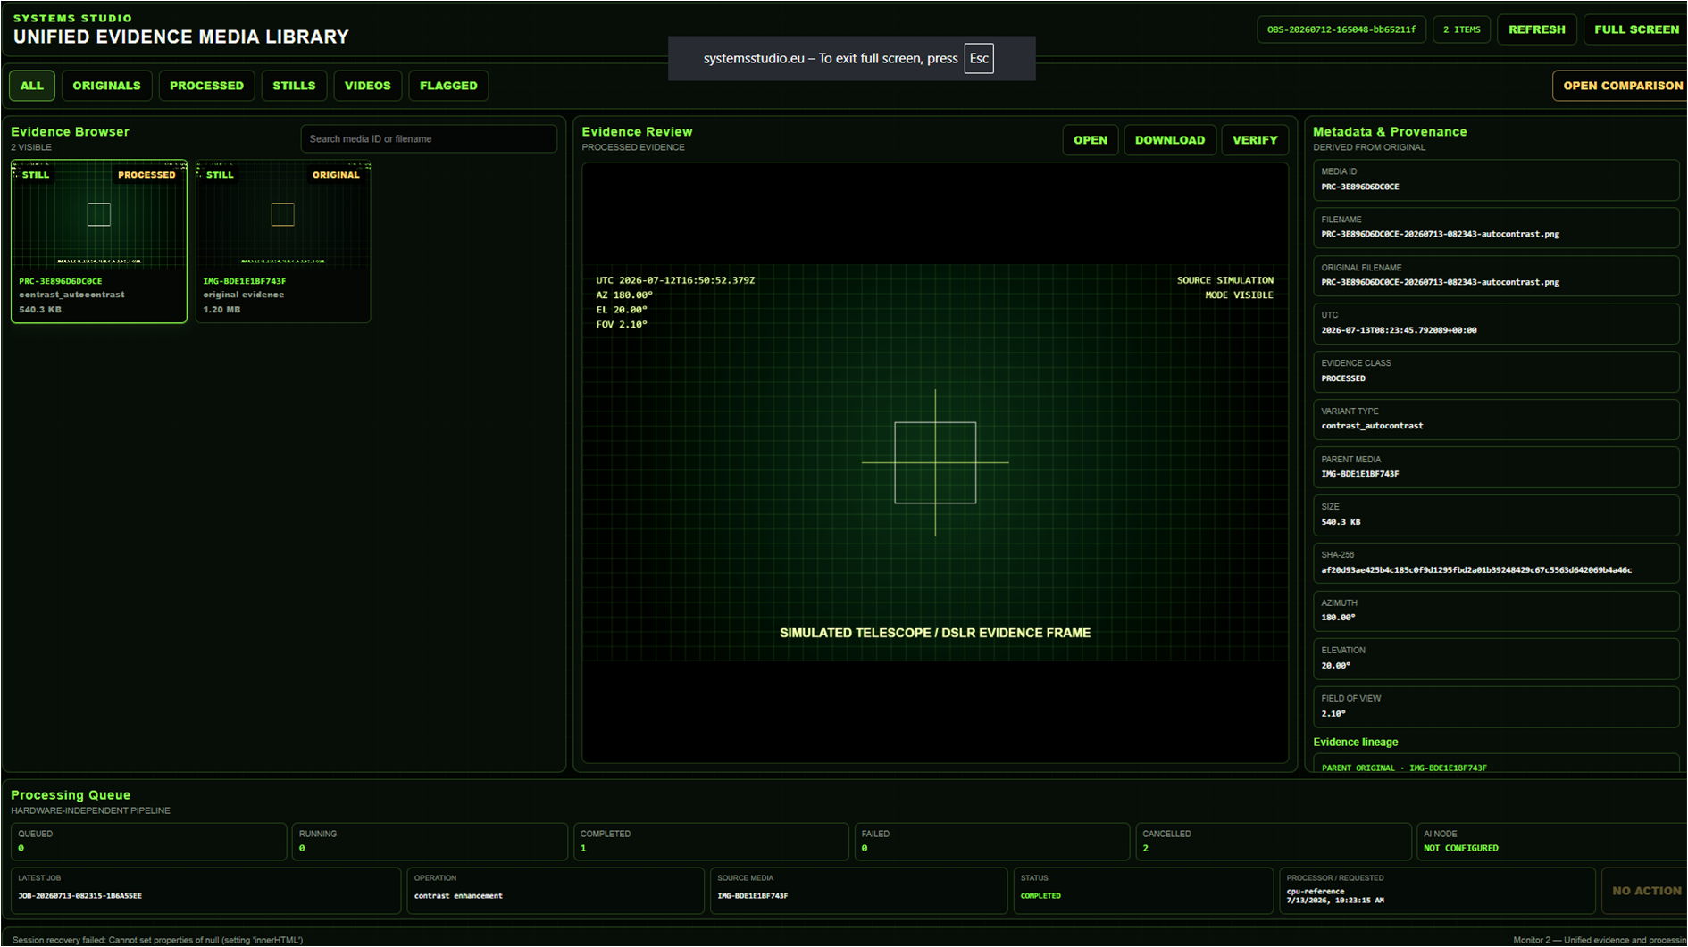Viewport: 1688px width, 947px height.
Task: Select the PRC-3E896D6DC0CE processed thumbnail
Action: click(x=99, y=241)
